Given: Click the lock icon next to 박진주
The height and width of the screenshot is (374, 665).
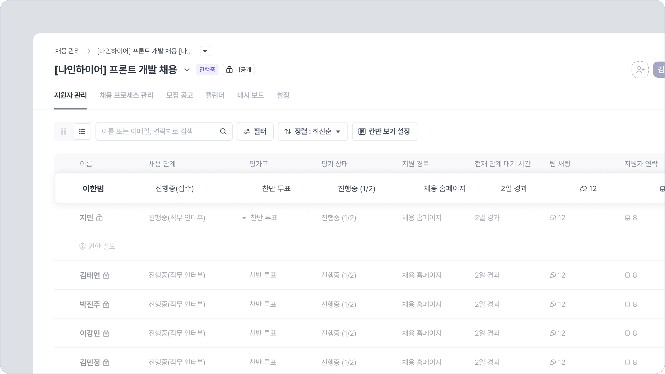Looking at the screenshot, I should coord(106,304).
